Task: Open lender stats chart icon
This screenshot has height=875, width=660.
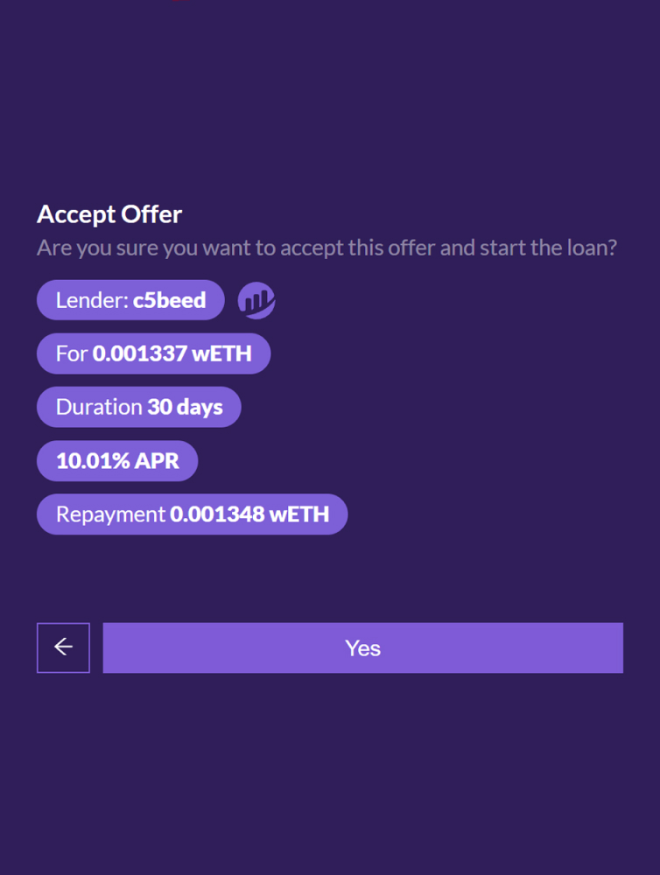Action: pyautogui.click(x=256, y=301)
